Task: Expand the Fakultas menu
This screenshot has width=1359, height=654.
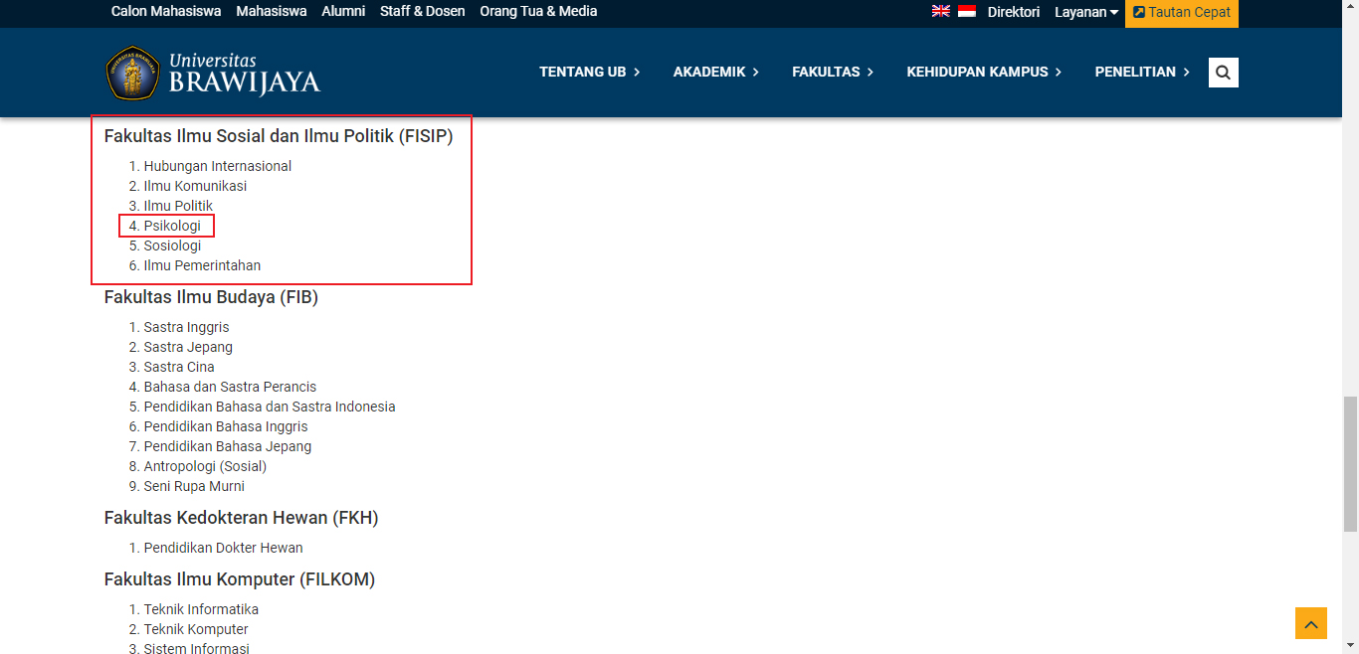Action: 833,72
